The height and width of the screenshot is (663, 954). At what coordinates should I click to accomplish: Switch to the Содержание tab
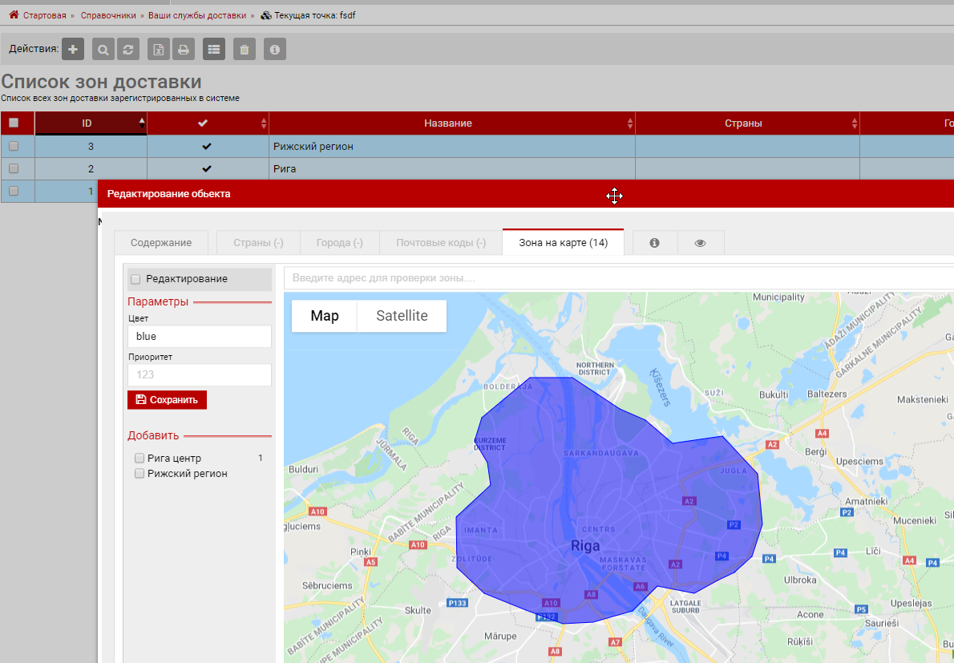point(161,243)
